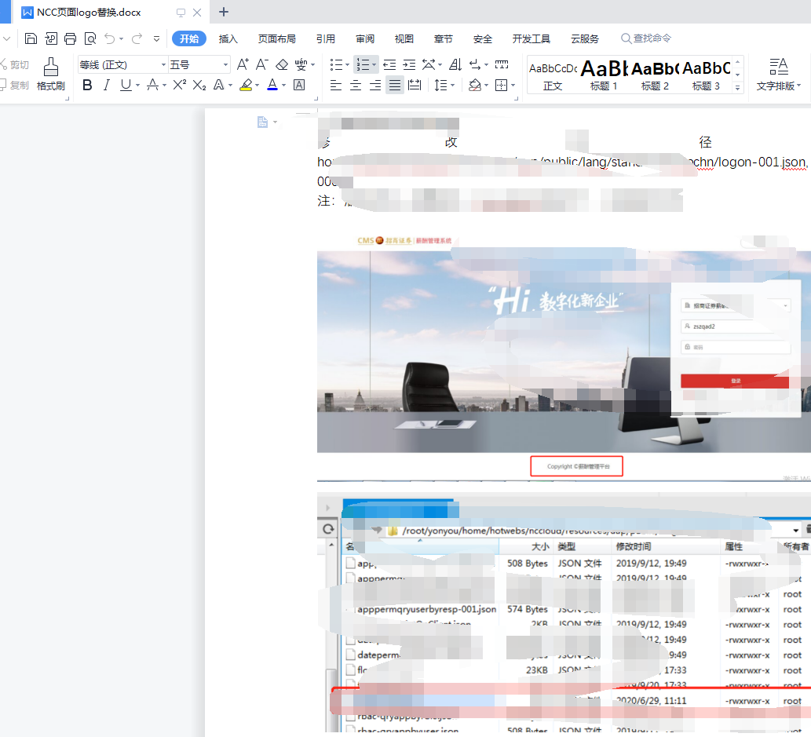This screenshot has width=811, height=737.
Task: Undo the last action
Action: (x=110, y=38)
